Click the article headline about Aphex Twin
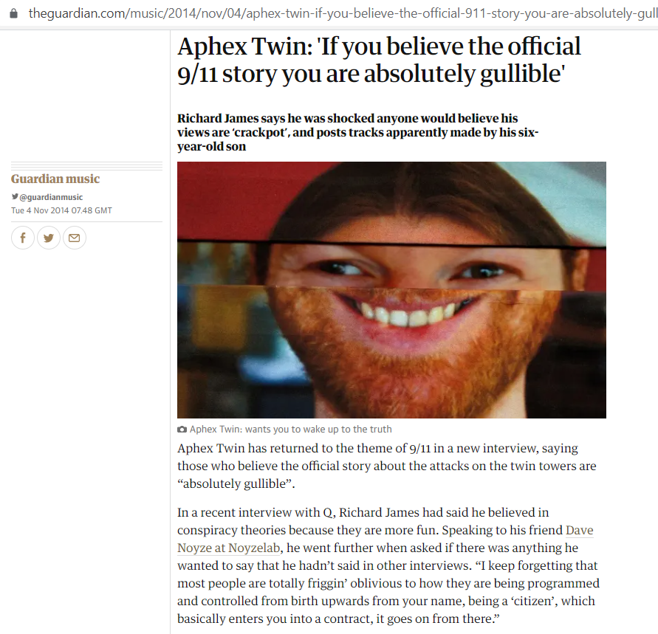 [x=379, y=60]
